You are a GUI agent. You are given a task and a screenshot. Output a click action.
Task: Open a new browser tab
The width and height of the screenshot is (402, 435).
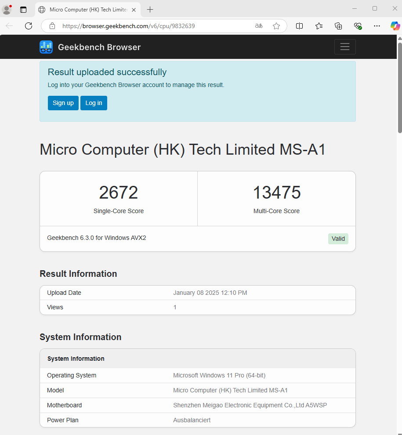pos(150,10)
